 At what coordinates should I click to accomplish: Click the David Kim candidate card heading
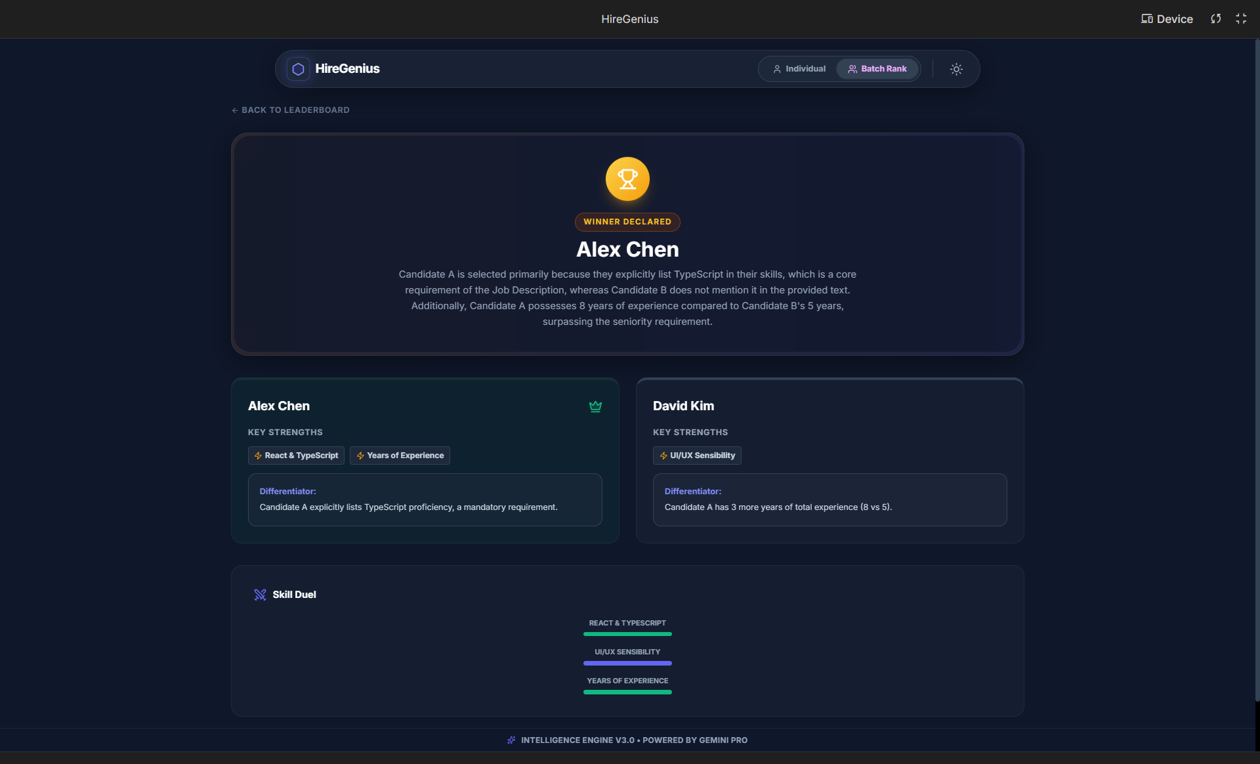[x=683, y=406]
